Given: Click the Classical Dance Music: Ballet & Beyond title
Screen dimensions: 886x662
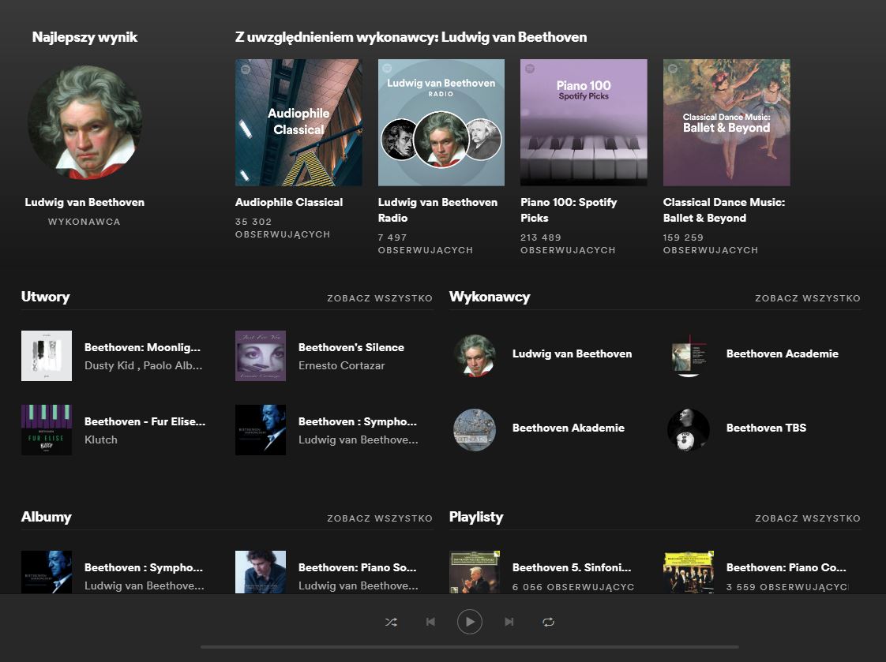Looking at the screenshot, I should pos(724,210).
